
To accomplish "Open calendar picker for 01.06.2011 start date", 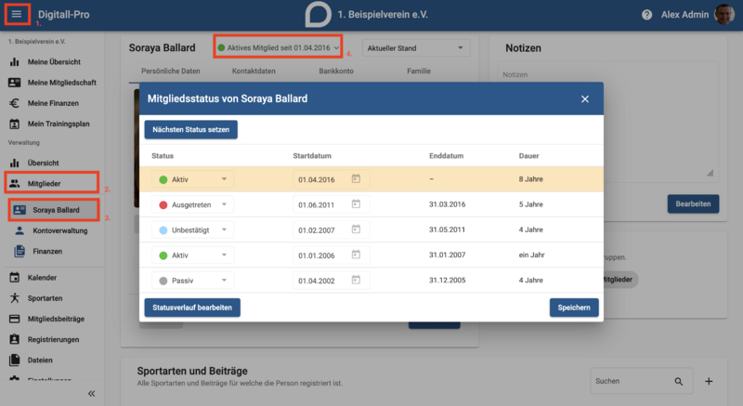I will tap(356, 204).
